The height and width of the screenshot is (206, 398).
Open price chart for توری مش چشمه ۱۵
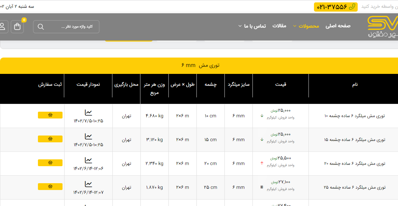[x=88, y=136]
